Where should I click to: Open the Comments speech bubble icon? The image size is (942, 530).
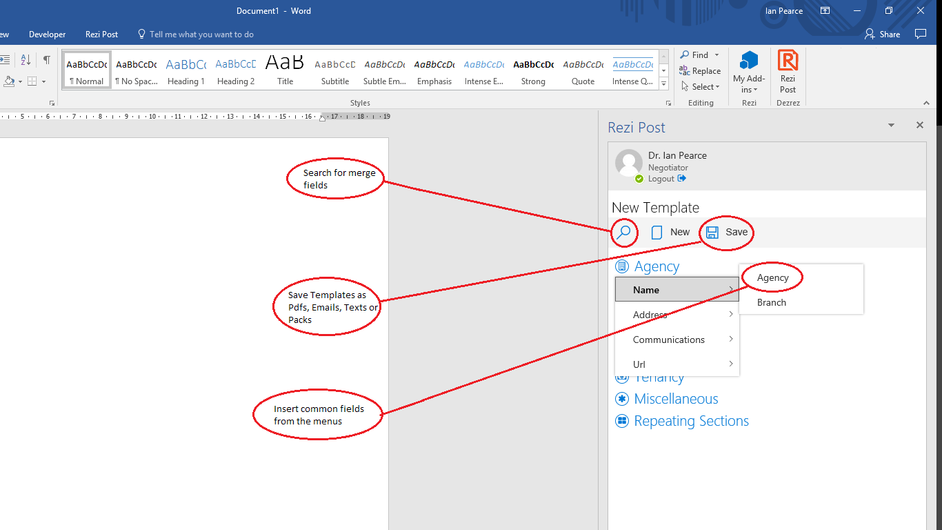[x=920, y=35]
